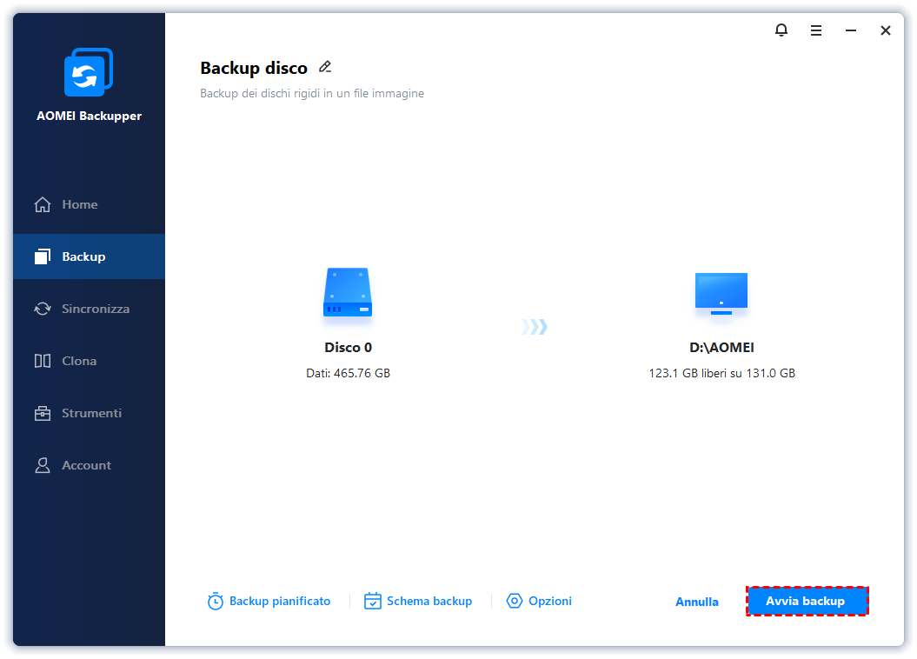Click the Sincronizza sync arrows icon
Image resolution: width=917 pixels, height=659 pixels.
tap(43, 309)
